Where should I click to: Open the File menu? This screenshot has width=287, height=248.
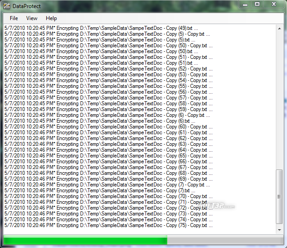(x=14, y=18)
